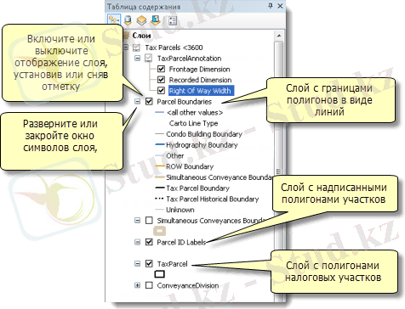The height and width of the screenshot is (309, 405).
Task: Turn off TaxParcel layer visibility
Action: point(149,264)
